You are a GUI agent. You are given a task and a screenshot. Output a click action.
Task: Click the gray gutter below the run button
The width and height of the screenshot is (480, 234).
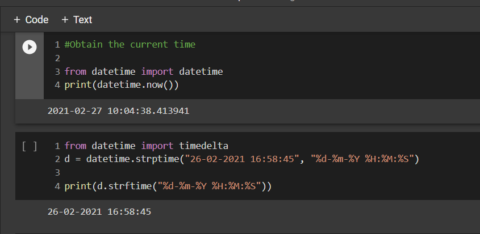[x=30, y=78]
